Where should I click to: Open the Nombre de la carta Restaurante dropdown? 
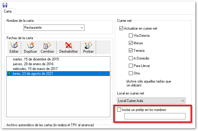54,28
